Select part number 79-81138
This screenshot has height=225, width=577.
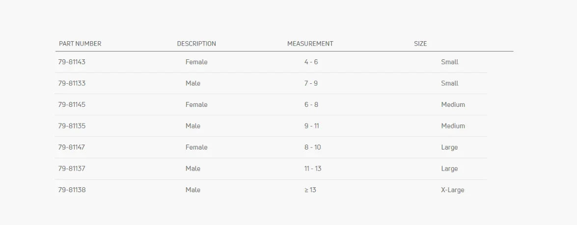tap(72, 190)
